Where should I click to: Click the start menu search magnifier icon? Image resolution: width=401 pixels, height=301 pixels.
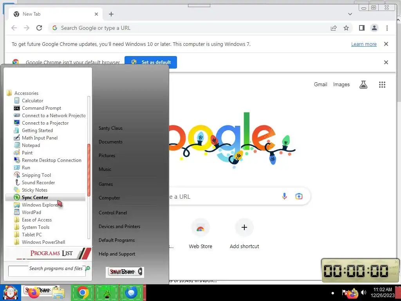point(88,268)
